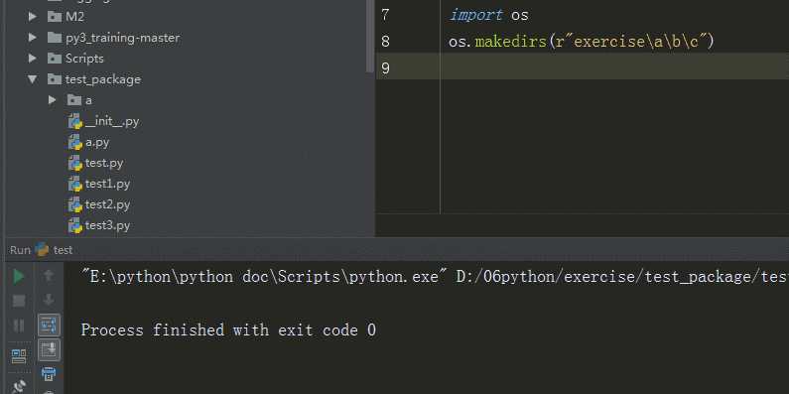Expand the M2 folder arrow
Image resolution: width=789 pixels, height=394 pixels.
[x=33, y=17]
